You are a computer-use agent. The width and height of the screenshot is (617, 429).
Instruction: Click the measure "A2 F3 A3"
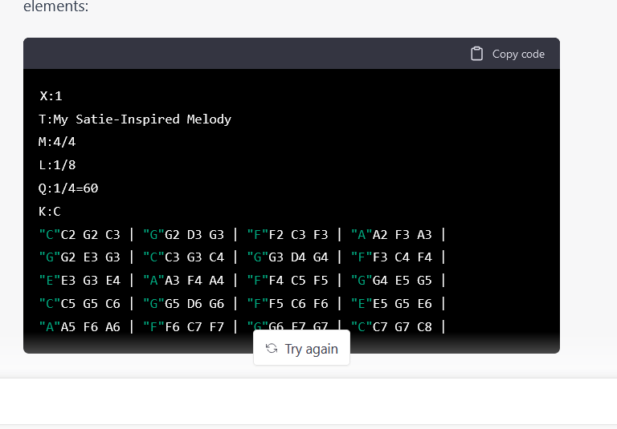click(x=402, y=234)
